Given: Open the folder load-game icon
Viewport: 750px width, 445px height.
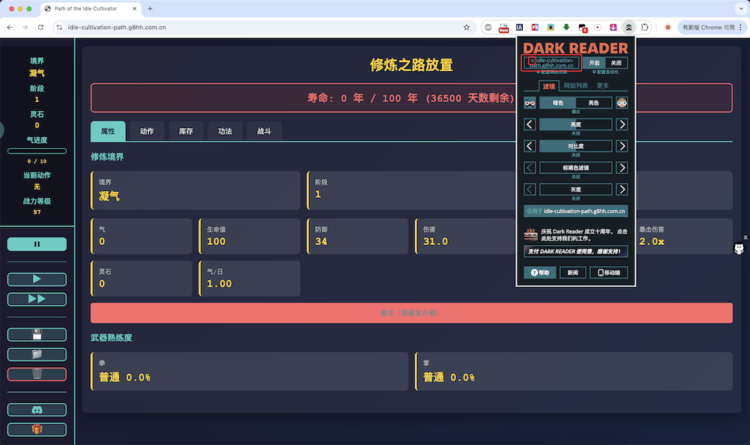Looking at the screenshot, I should tap(37, 354).
